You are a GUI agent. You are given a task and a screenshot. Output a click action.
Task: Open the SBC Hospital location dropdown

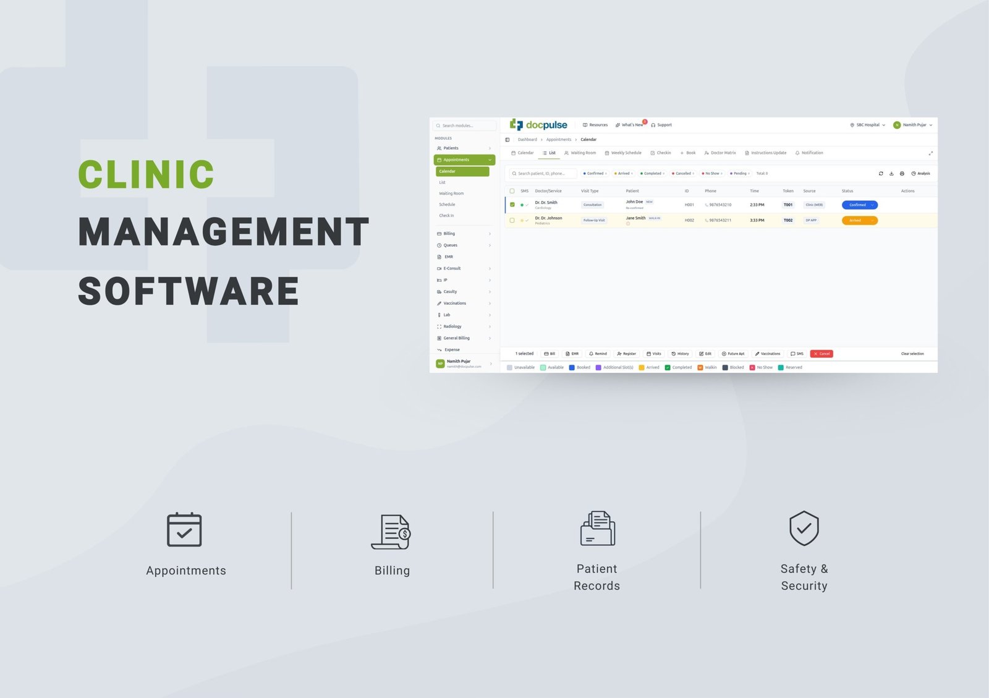(867, 125)
